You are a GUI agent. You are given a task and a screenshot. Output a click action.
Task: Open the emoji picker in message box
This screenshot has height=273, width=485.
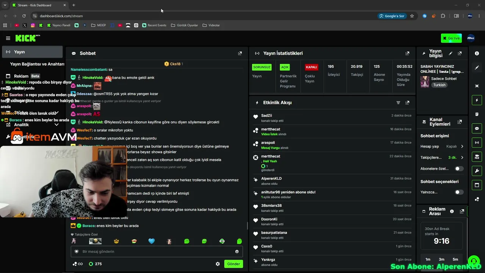[237, 251]
